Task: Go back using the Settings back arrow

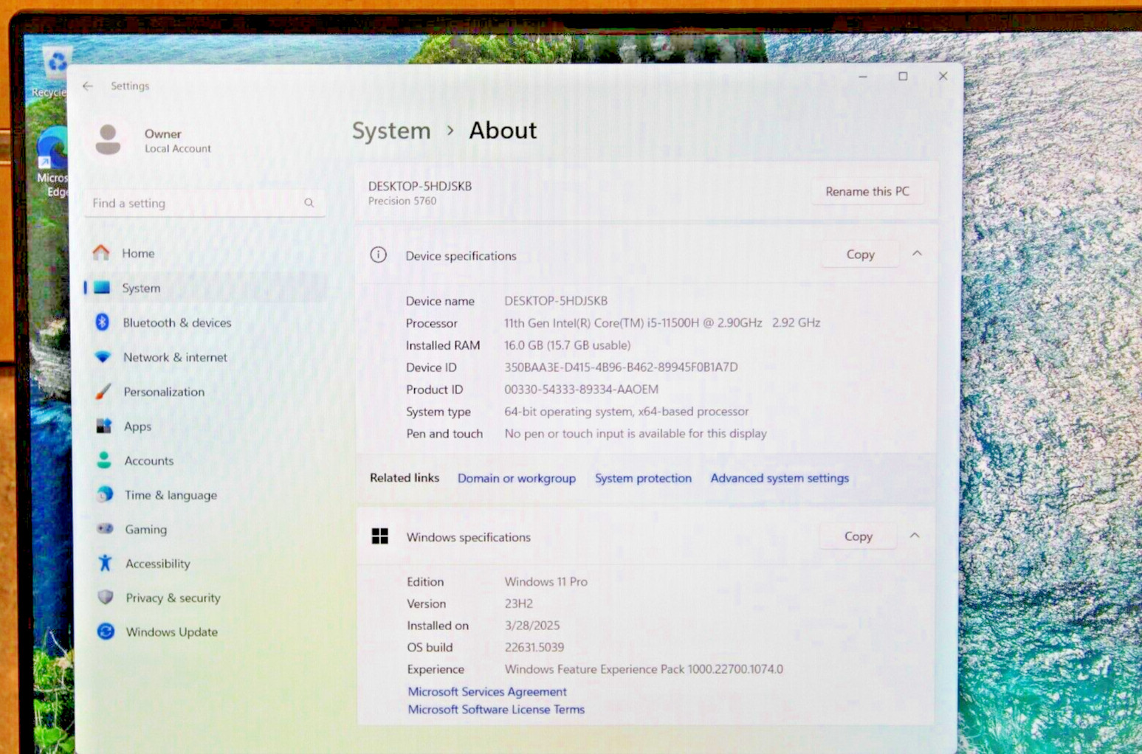Action: pyautogui.click(x=88, y=86)
